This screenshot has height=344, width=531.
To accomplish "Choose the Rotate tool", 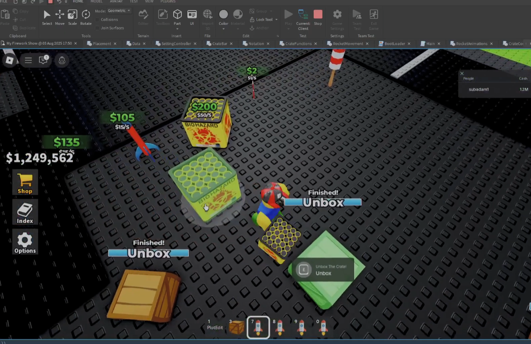I will pyautogui.click(x=86, y=17).
